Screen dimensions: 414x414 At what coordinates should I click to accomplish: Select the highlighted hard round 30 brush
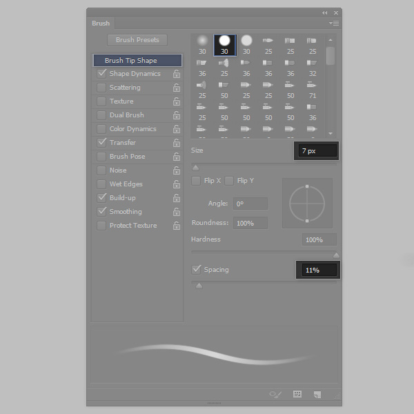pos(225,45)
